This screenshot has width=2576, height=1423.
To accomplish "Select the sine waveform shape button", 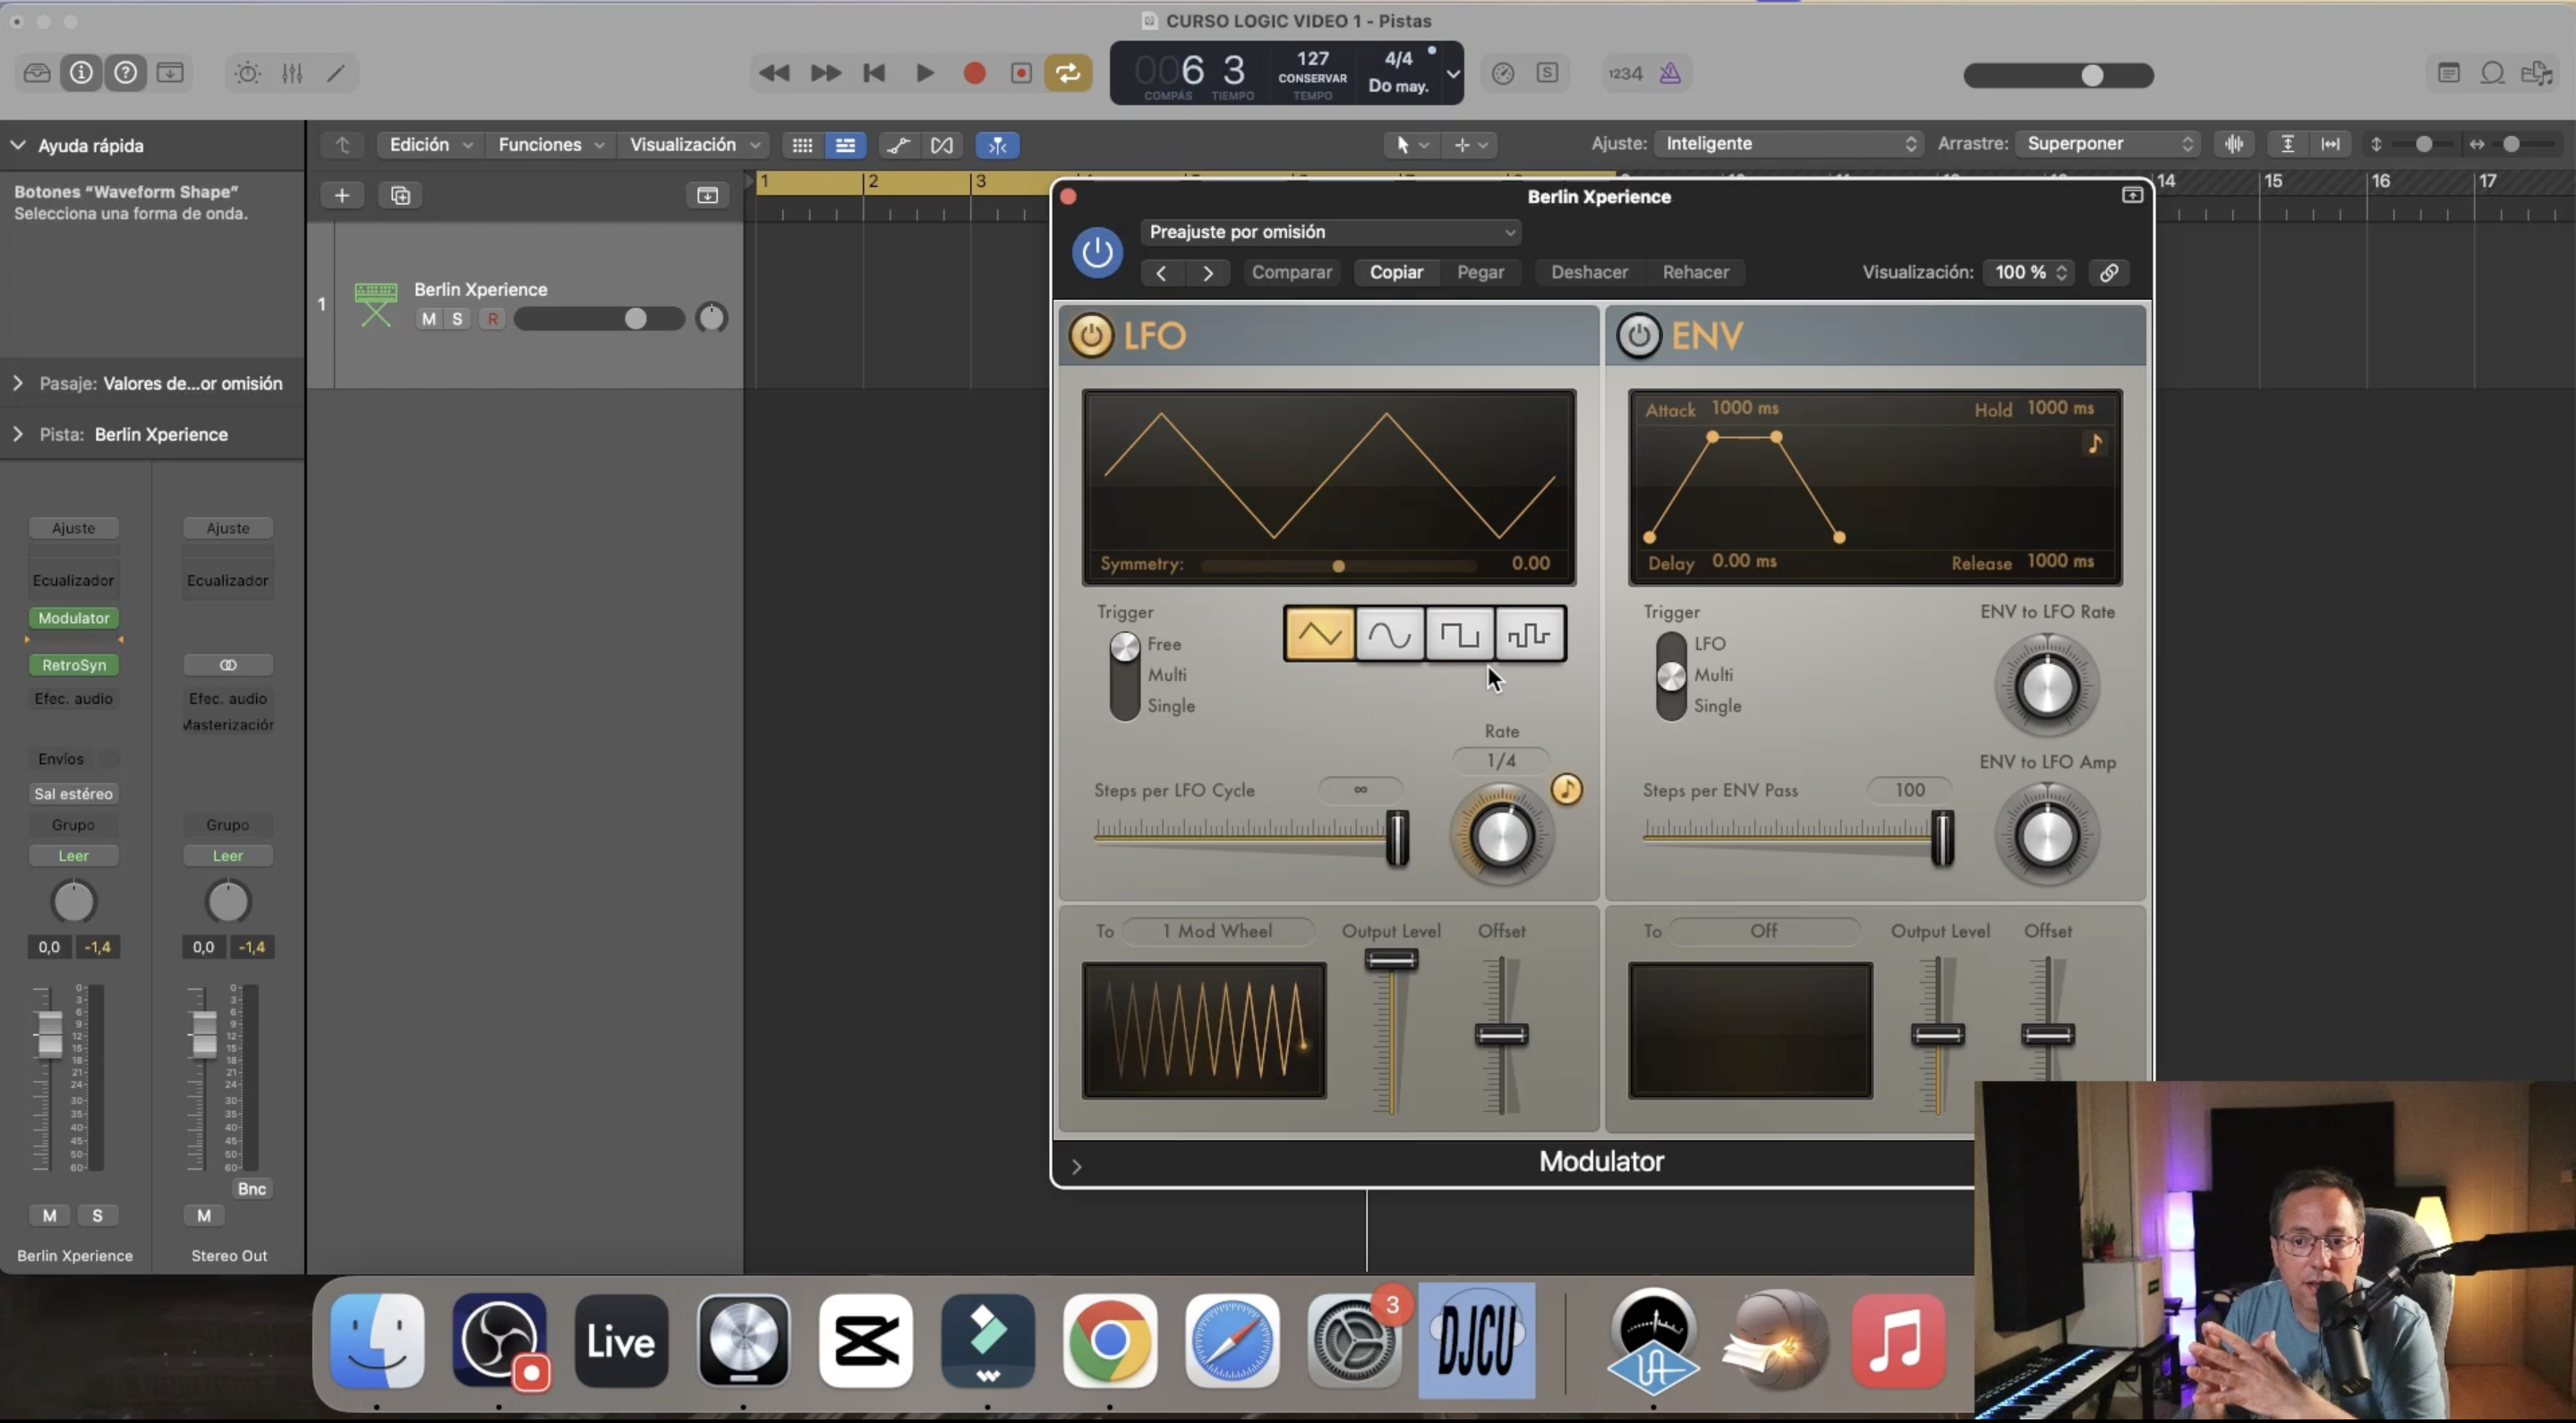I will [1390, 634].
